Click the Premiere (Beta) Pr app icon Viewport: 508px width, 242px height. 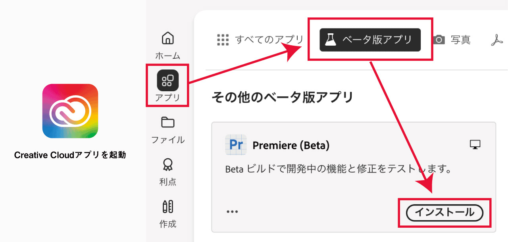click(236, 144)
